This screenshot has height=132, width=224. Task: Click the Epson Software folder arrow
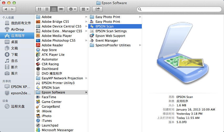[x=86, y=92]
